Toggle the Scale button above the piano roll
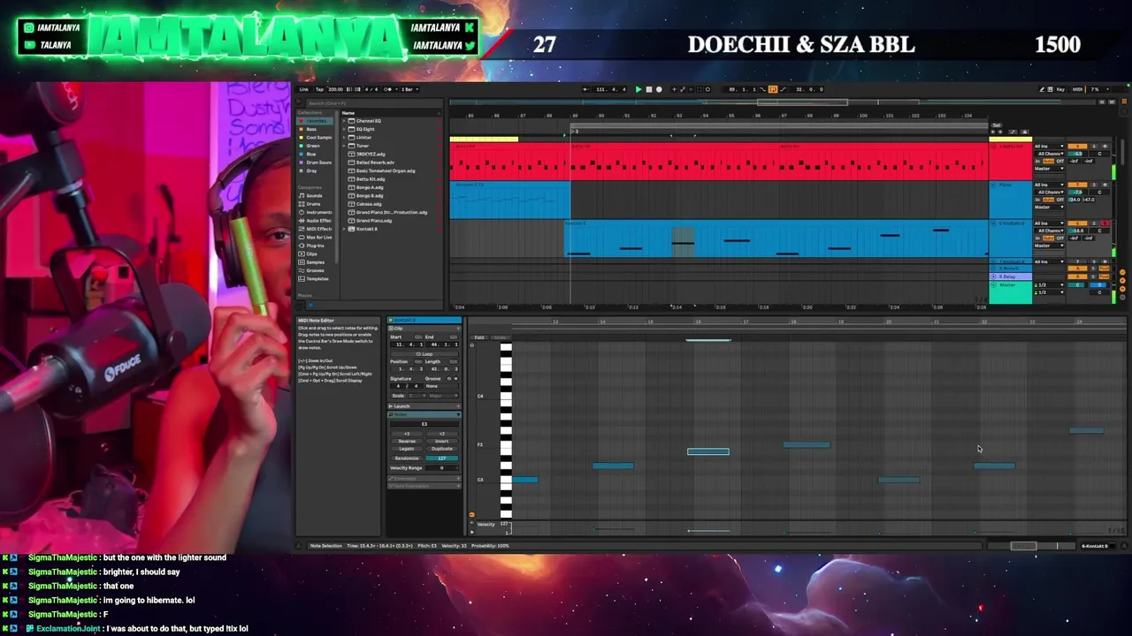Viewport: 1132px width, 636px height. click(x=500, y=337)
